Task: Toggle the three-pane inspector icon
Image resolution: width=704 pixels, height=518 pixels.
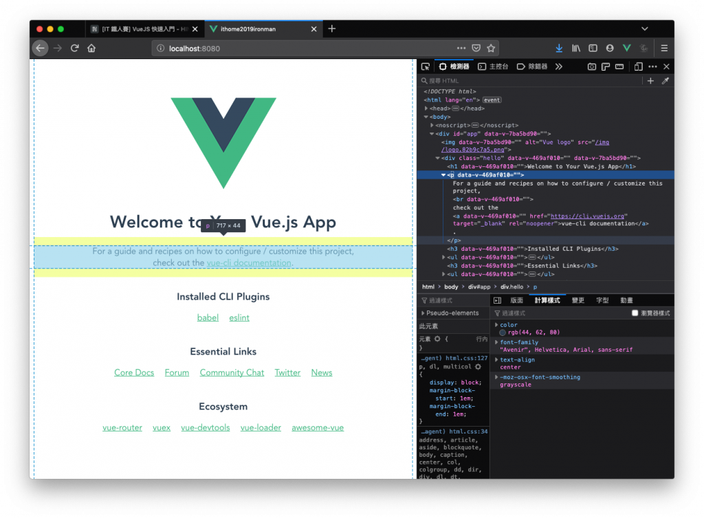Action: click(x=497, y=300)
